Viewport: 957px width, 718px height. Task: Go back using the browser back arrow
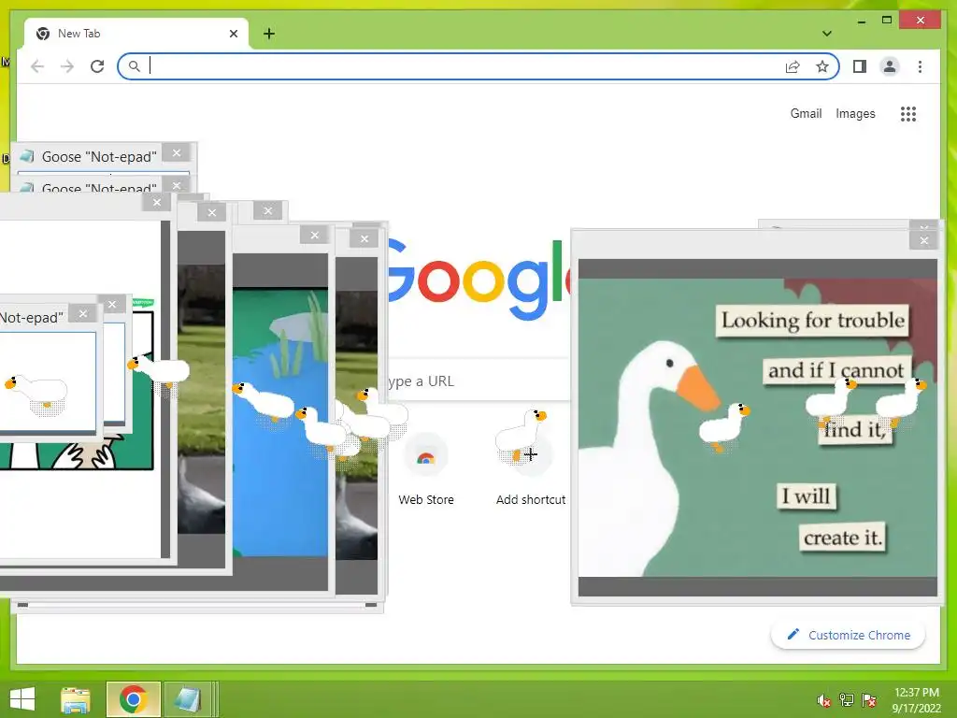[x=37, y=66]
